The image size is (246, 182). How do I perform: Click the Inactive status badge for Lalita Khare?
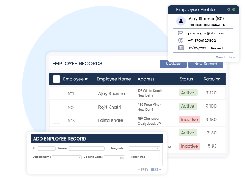190,119
